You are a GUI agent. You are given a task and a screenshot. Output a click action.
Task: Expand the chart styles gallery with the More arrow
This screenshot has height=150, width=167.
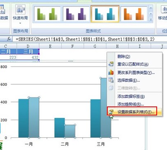point(151,20)
